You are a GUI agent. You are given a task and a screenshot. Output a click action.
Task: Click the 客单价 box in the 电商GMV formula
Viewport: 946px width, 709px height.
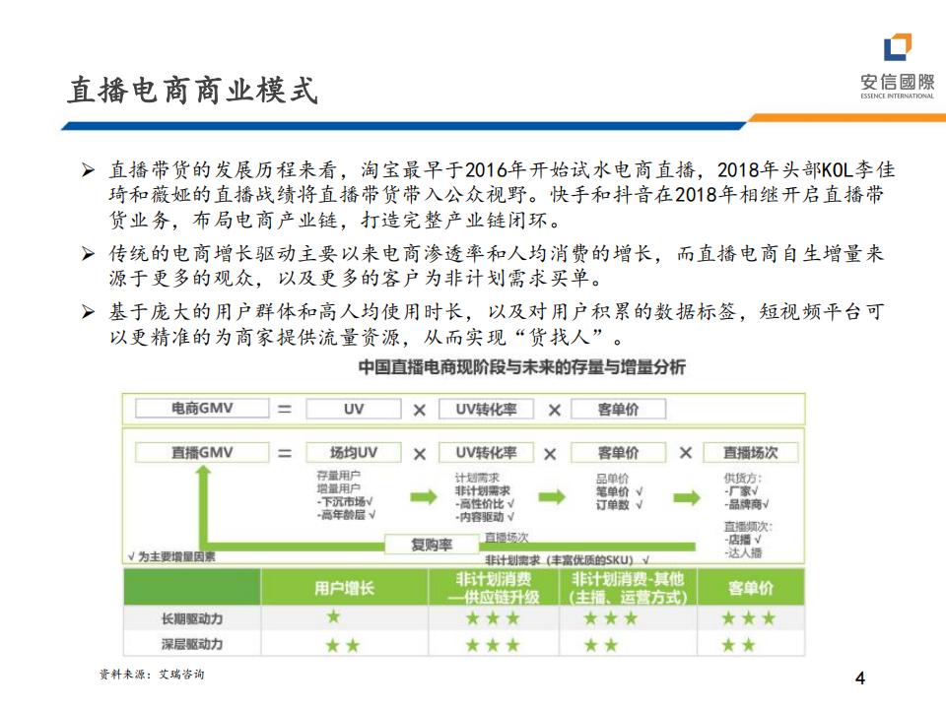619,409
